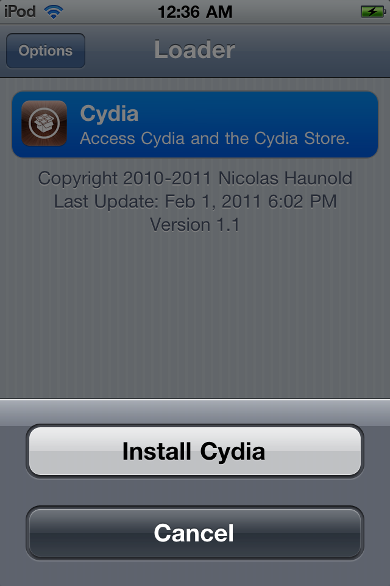Tap the Install Cydia button
This screenshot has width=390, height=586.
(x=195, y=451)
